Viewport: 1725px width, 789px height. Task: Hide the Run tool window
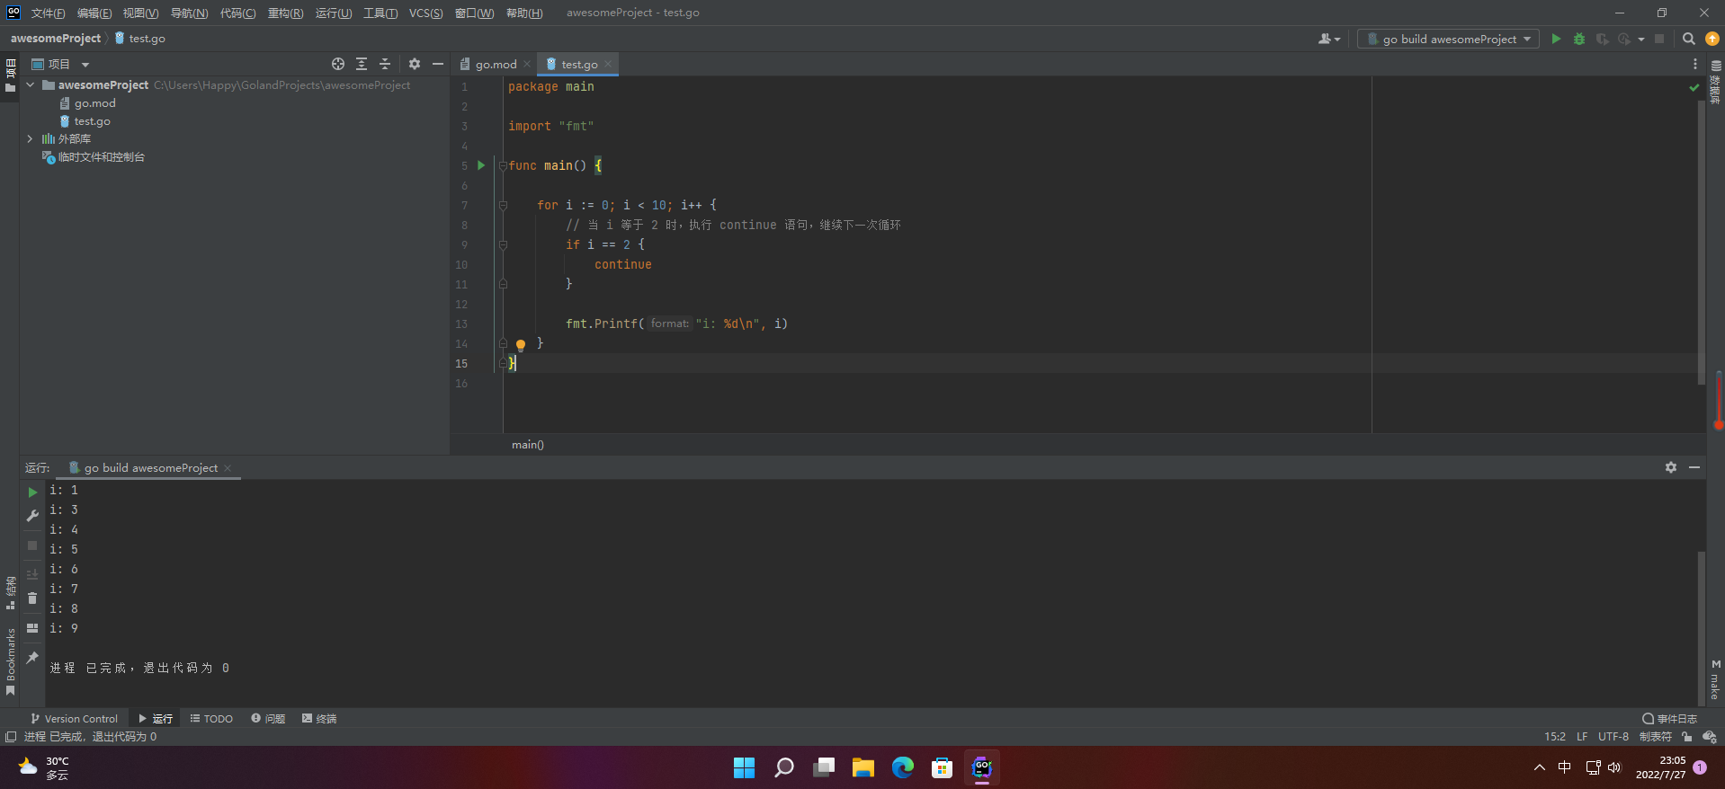pyautogui.click(x=1694, y=467)
